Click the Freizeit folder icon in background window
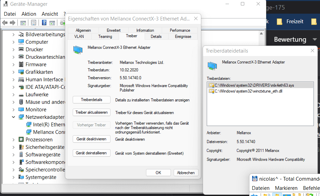The width and height of the screenshot is (320, 196). click(x=280, y=22)
